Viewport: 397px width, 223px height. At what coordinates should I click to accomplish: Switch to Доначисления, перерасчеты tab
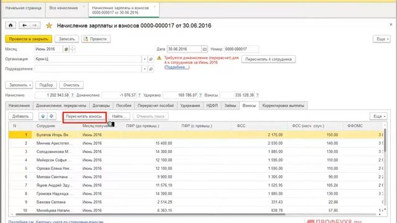point(61,105)
